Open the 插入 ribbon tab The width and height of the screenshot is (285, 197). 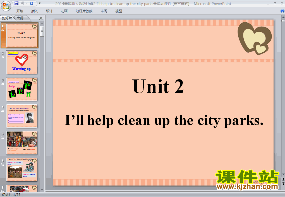35,11
